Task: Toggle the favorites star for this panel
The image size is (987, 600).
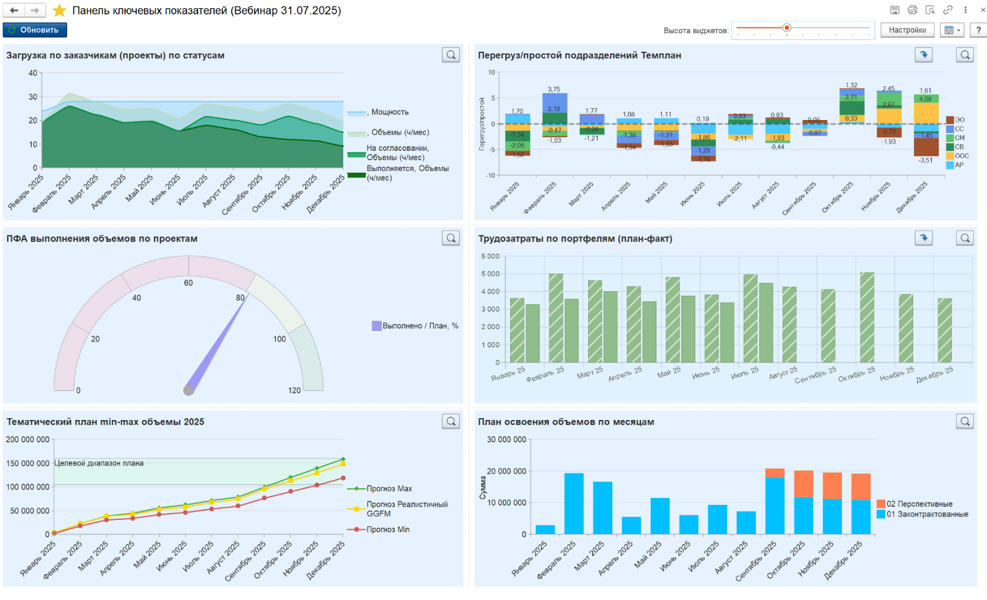Action: (x=60, y=10)
